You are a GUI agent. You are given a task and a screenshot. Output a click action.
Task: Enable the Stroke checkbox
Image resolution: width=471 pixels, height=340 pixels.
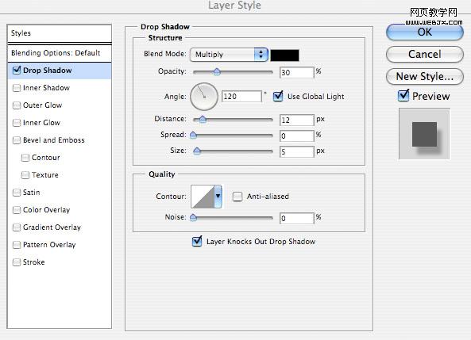(17, 262)
